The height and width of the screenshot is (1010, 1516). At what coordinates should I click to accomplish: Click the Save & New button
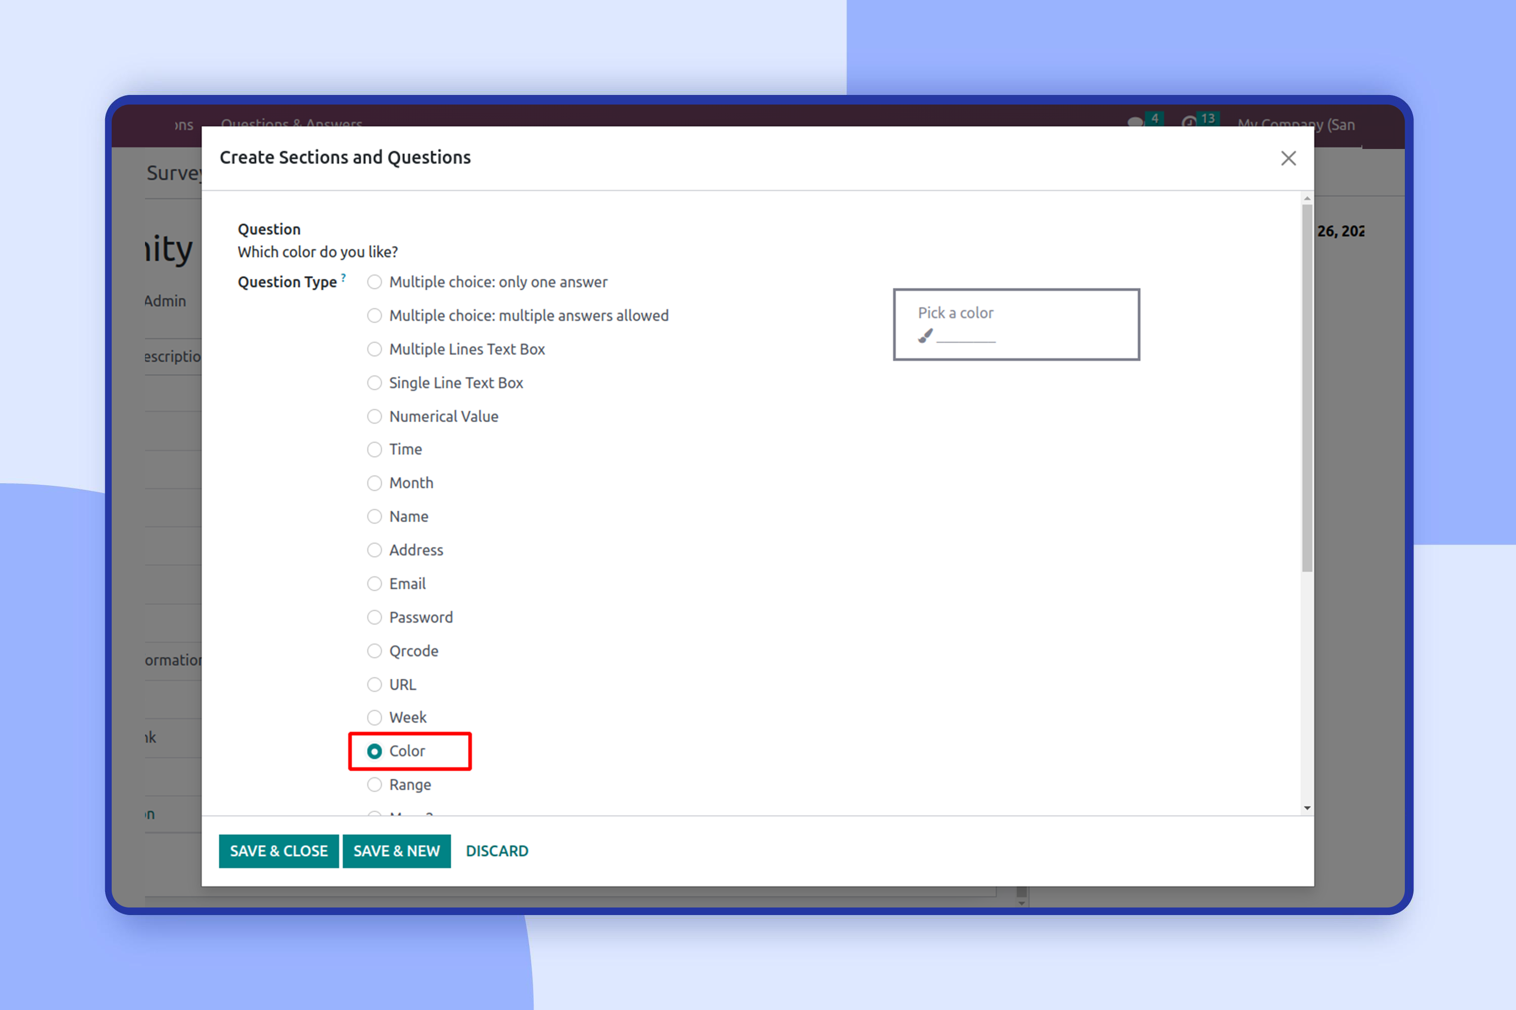(396, 851)
